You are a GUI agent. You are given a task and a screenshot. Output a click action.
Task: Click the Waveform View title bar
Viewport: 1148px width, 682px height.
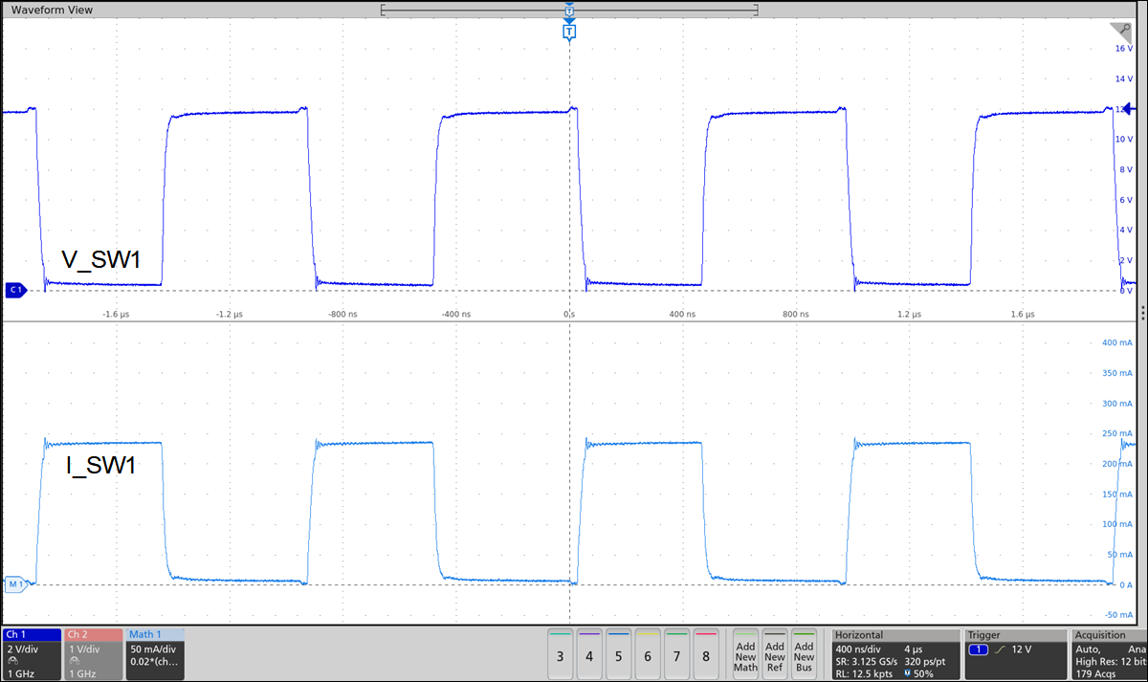tap(53, 9)
